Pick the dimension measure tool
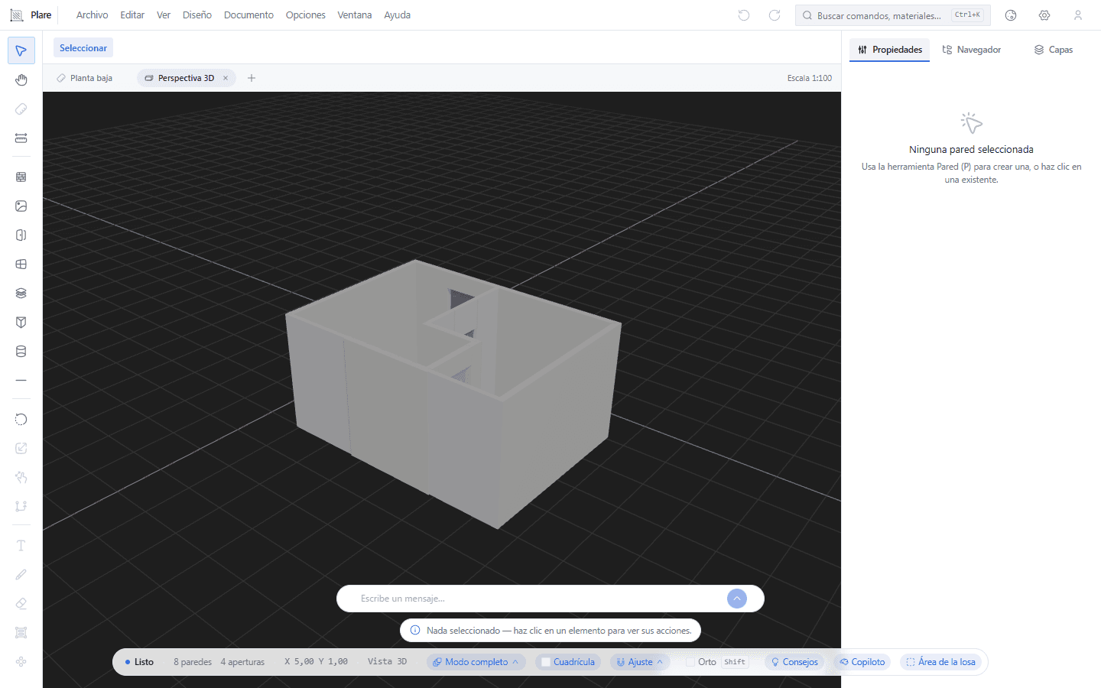The image size is (1101, 688). pos(21,138)
